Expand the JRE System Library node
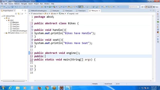This screenshot has height=90, width=160. click(x=4, y=33)
